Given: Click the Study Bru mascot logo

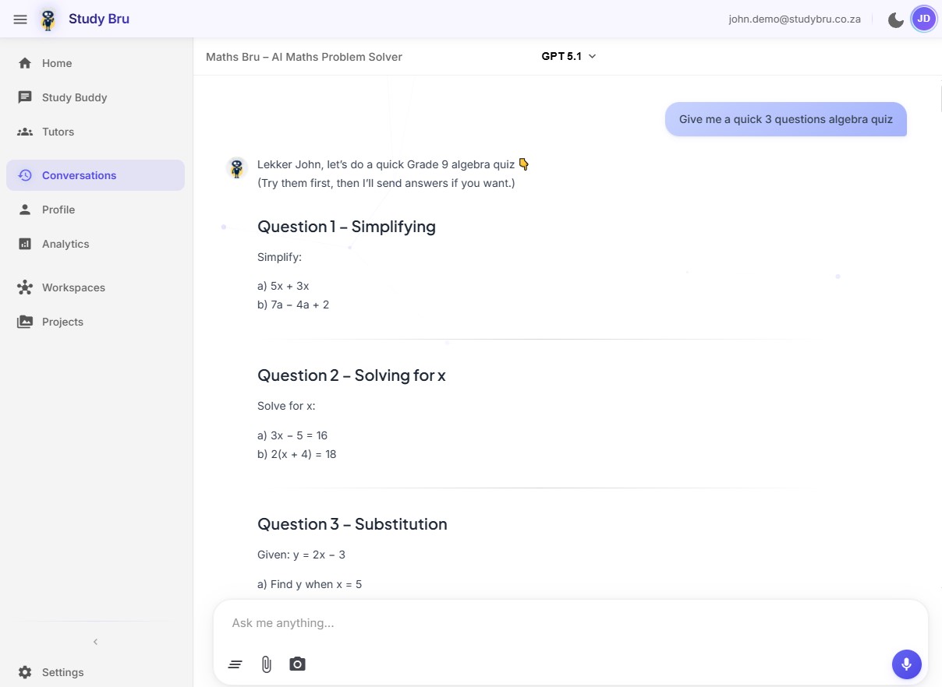Looking at the screenshot, I should (x=48, y=19).
